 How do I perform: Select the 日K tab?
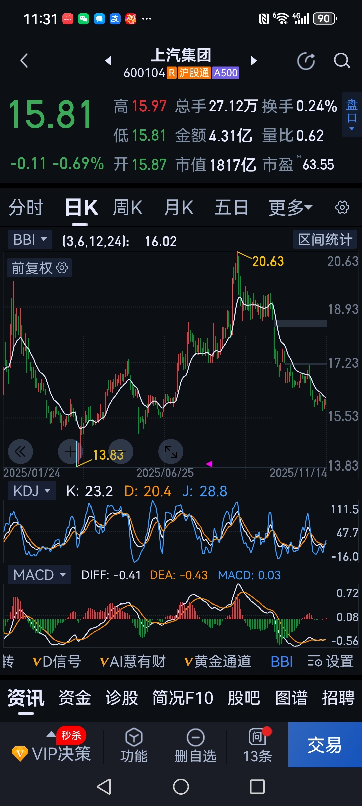click(81, 207)
